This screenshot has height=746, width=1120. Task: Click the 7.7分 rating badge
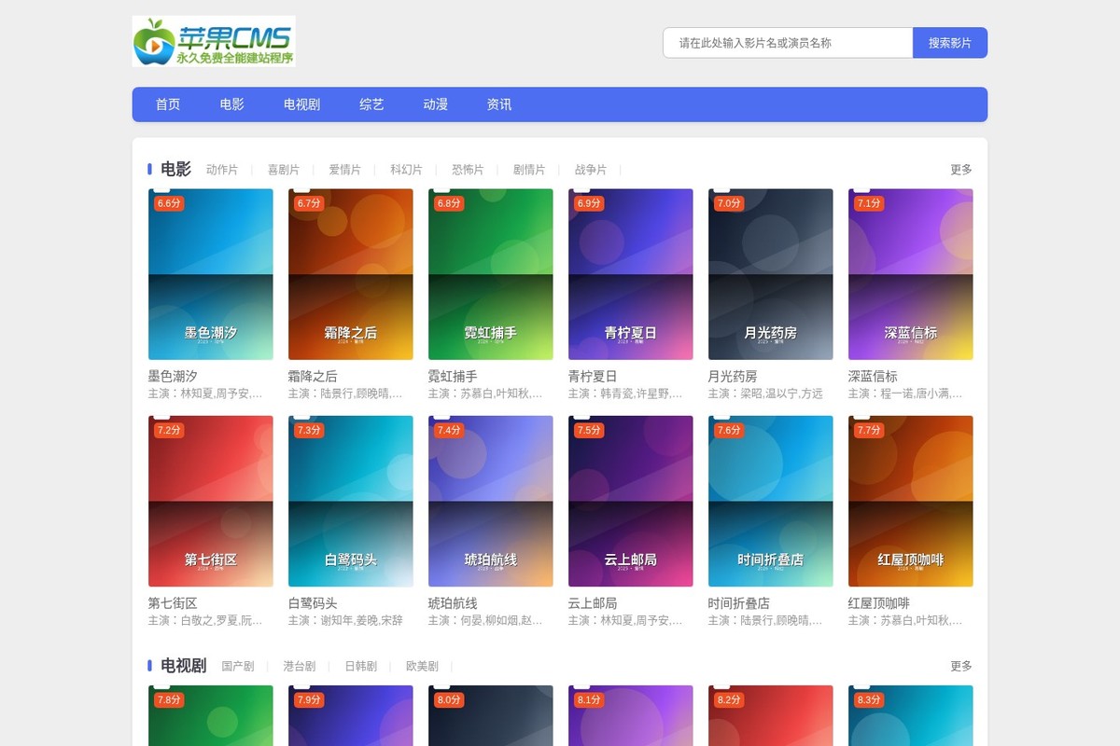869,430
